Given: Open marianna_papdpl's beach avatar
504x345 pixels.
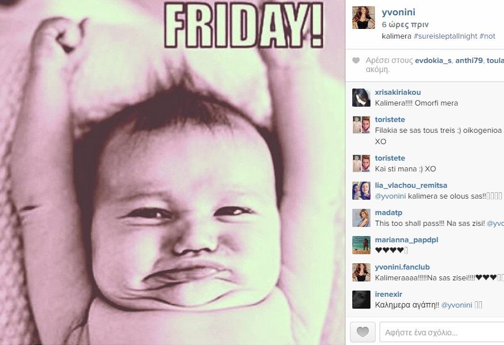Looking at the screenshot, I should click(x=361, y=245).
